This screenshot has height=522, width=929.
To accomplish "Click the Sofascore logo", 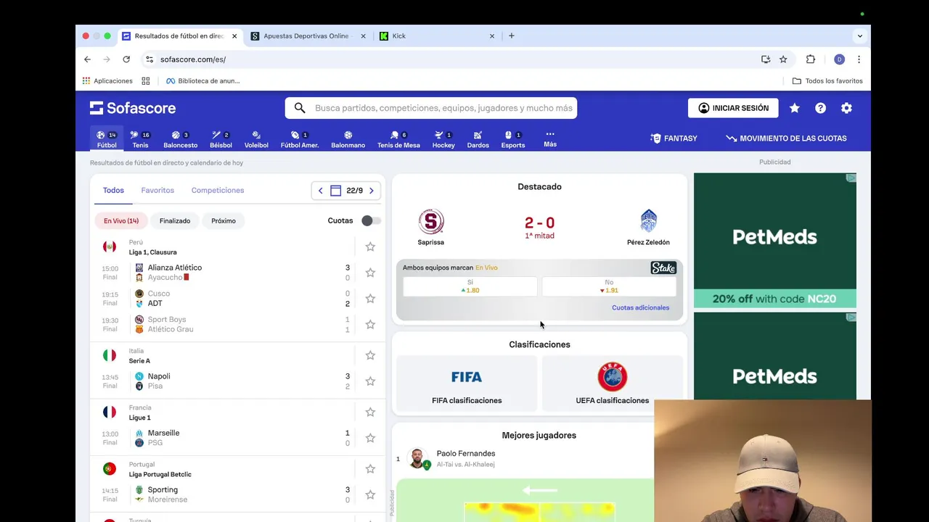I will [133, 108].
